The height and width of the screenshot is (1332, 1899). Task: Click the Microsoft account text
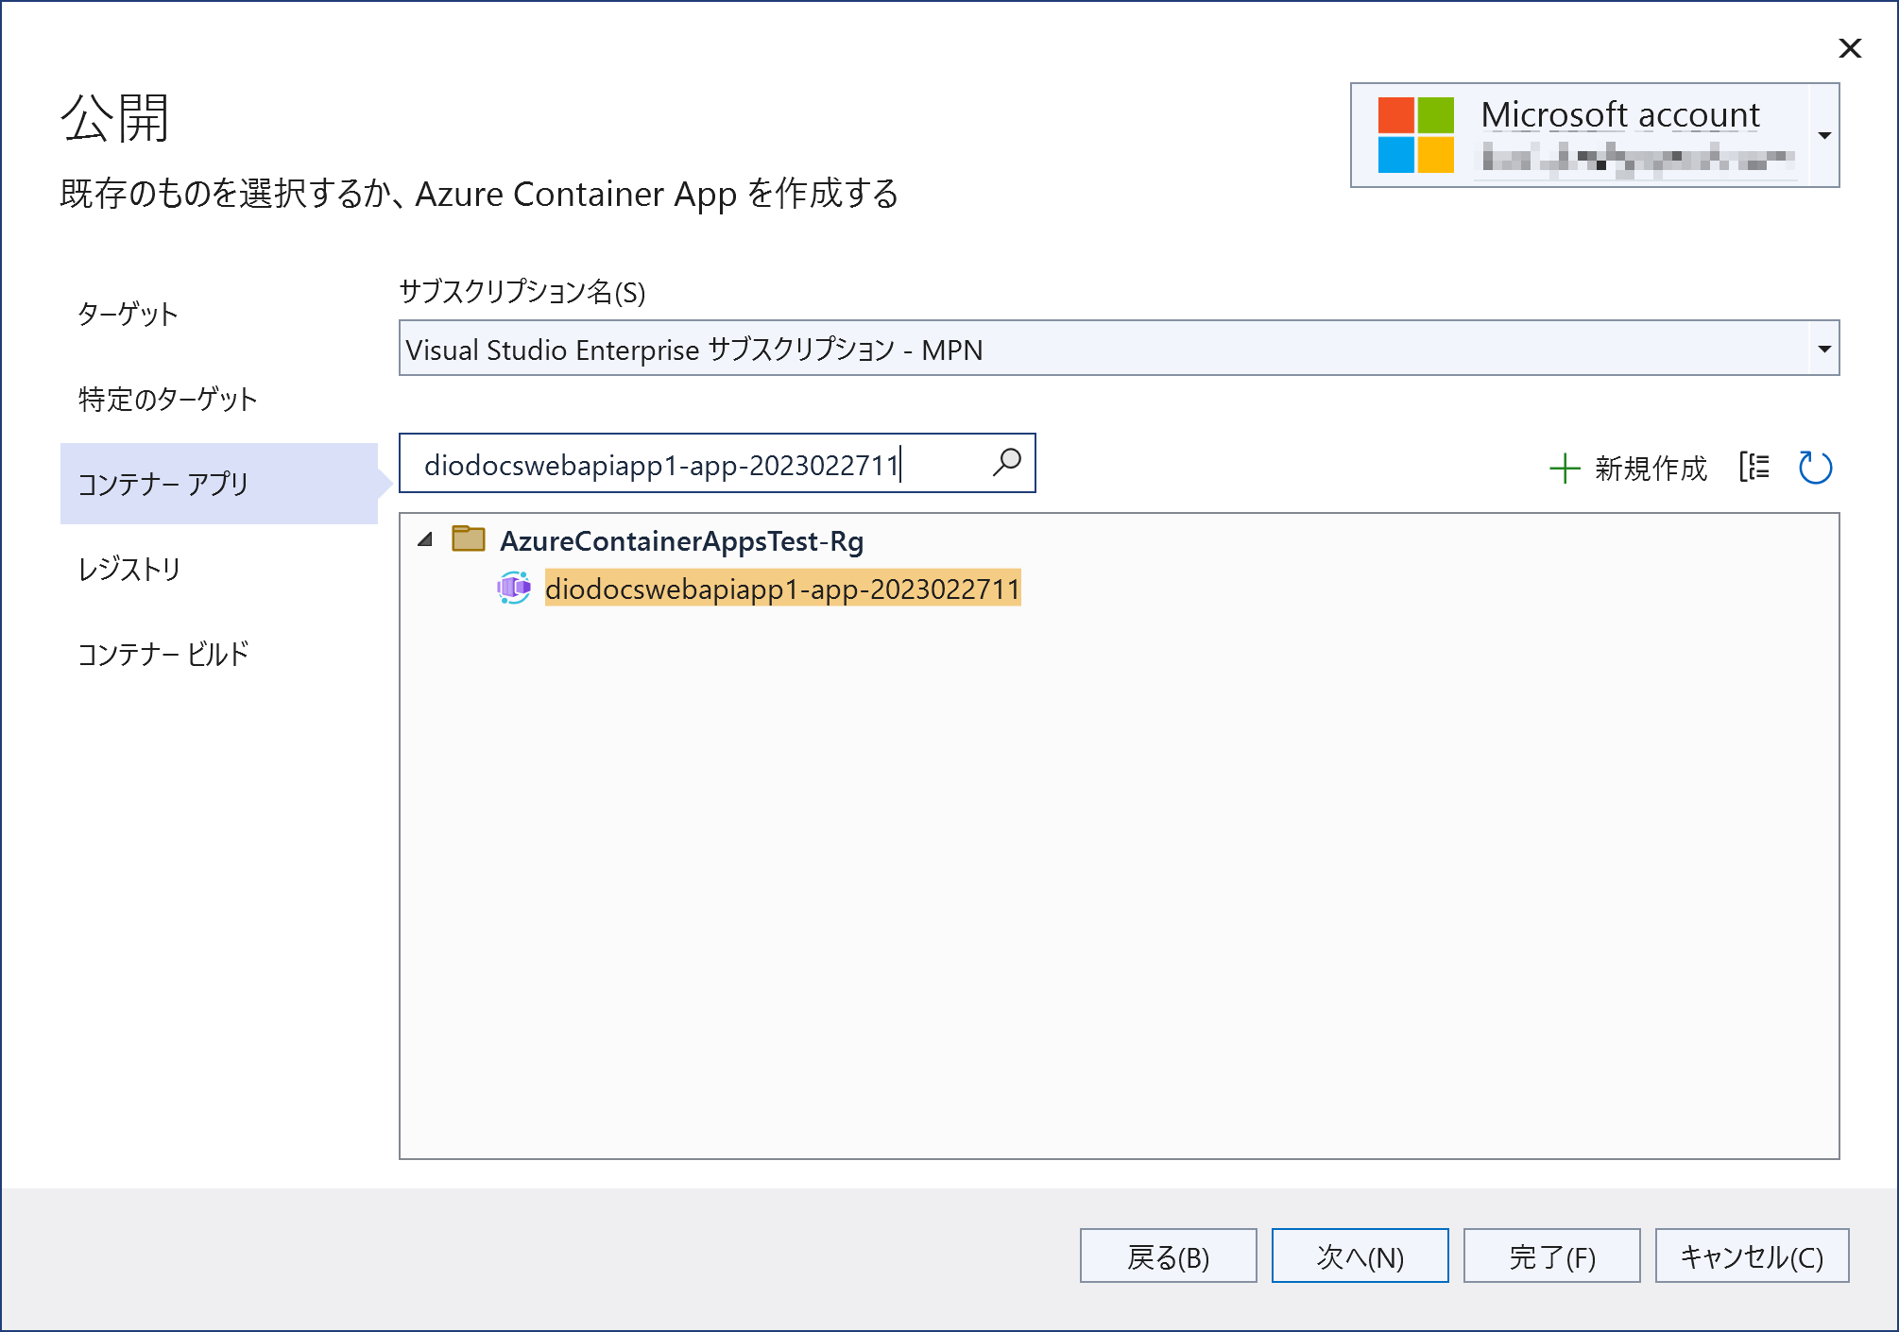(1619, 114)
